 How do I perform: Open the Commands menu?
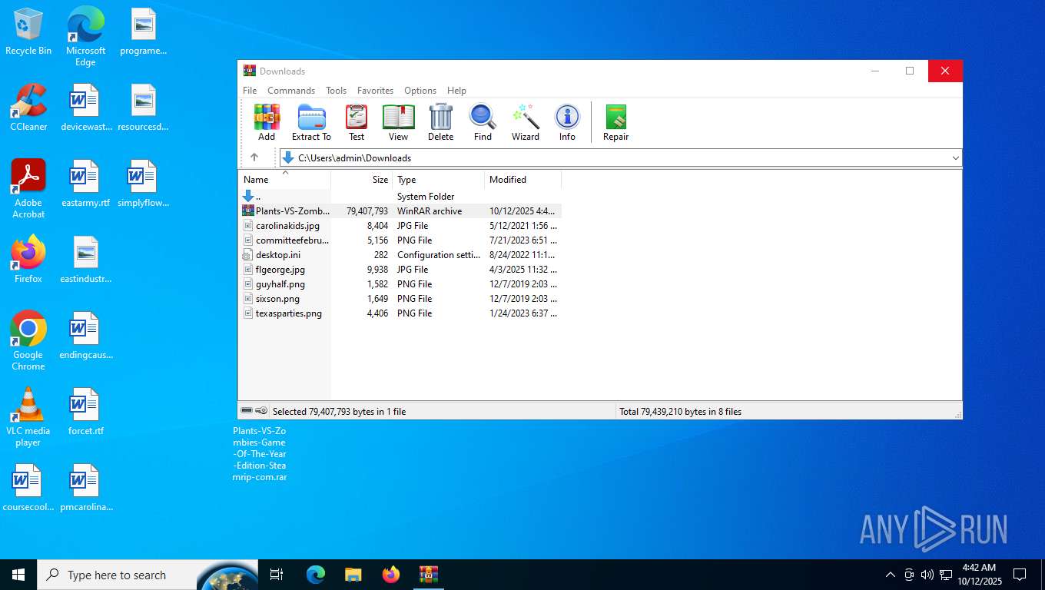[291, 91]
